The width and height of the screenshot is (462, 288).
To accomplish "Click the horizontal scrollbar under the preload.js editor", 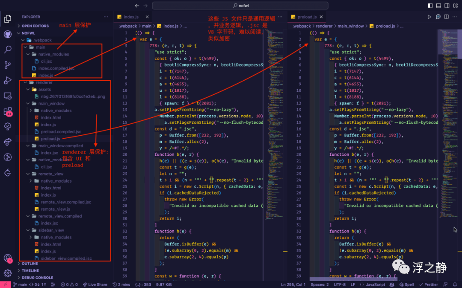I will coord(353,279).
